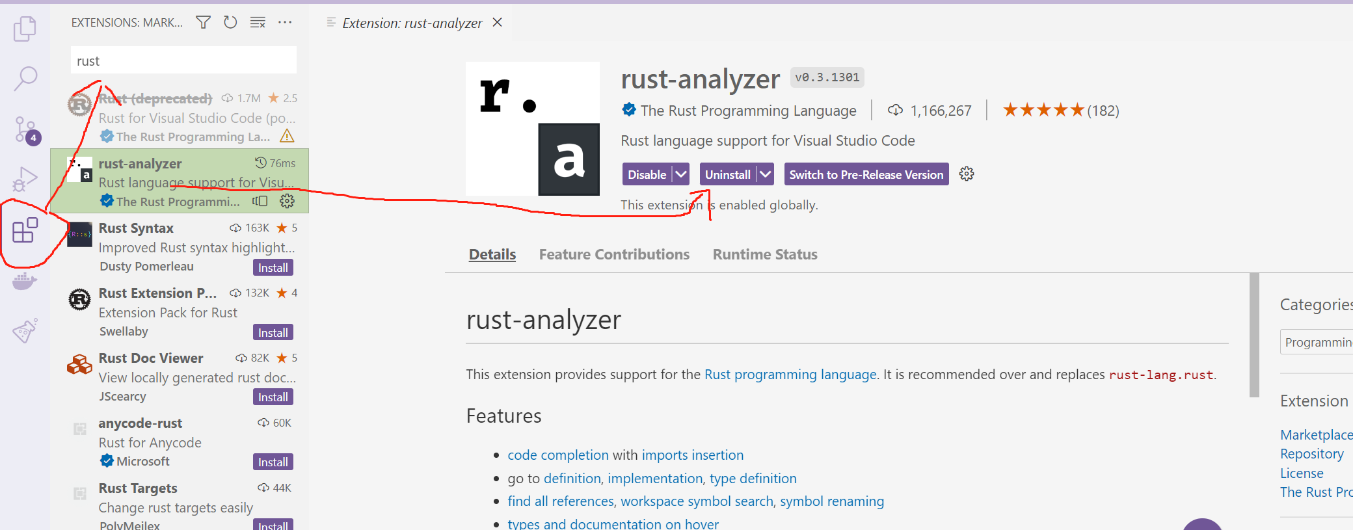Open the workspace symbol search link
1353x530 pixels.
pos(697,501)
